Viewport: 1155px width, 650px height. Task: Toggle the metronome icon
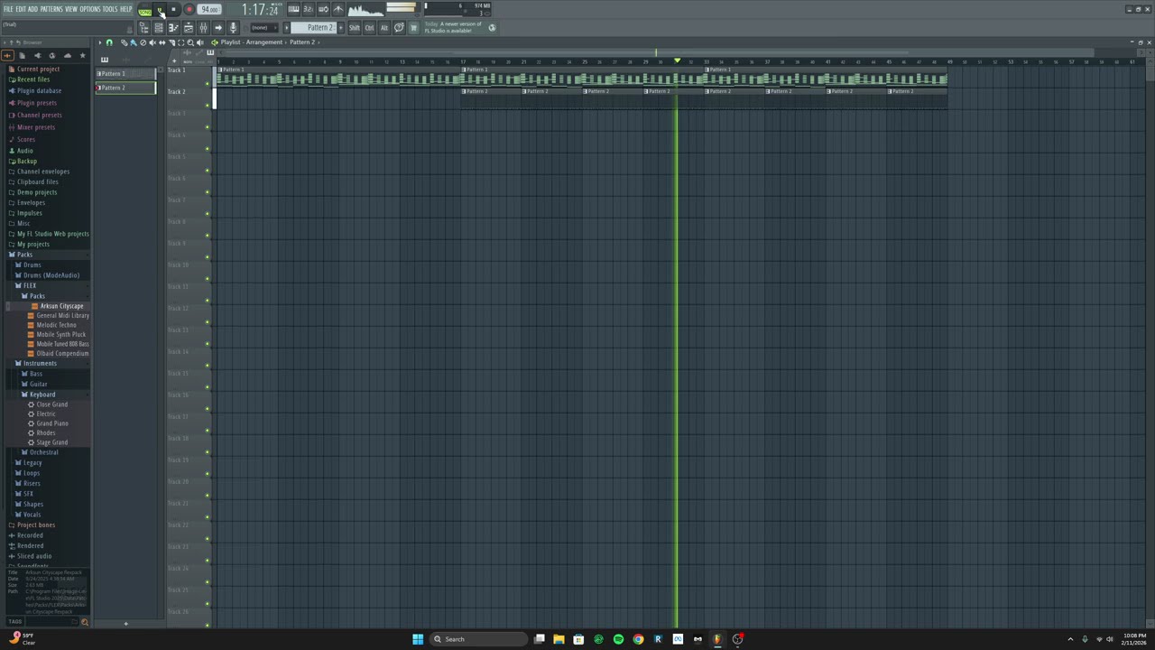click(x=338, y=9)
